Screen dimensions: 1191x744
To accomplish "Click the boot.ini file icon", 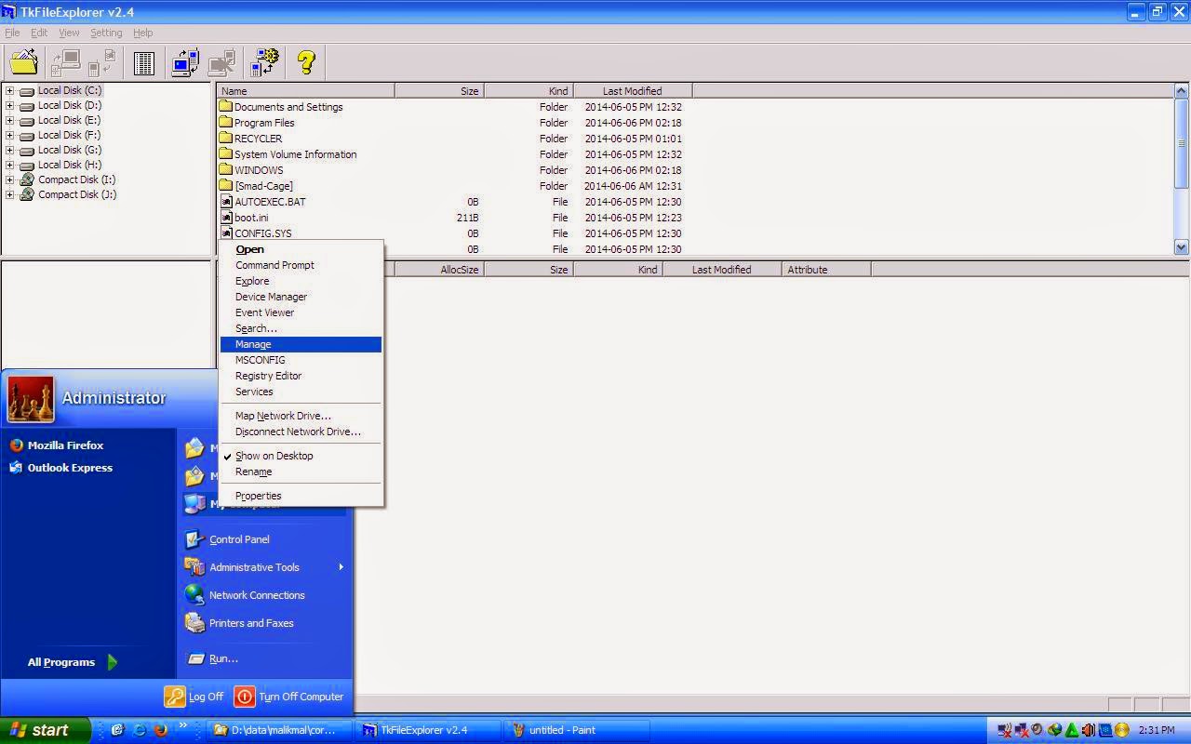I will 226,218.
